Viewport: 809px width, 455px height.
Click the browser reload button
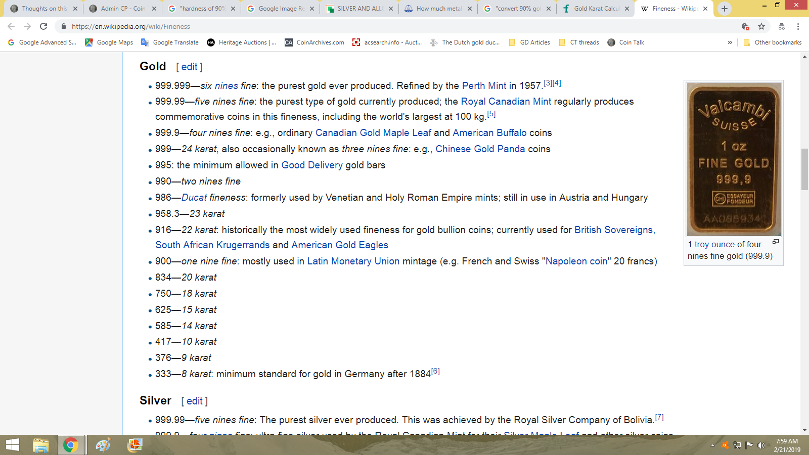(43, 26)
